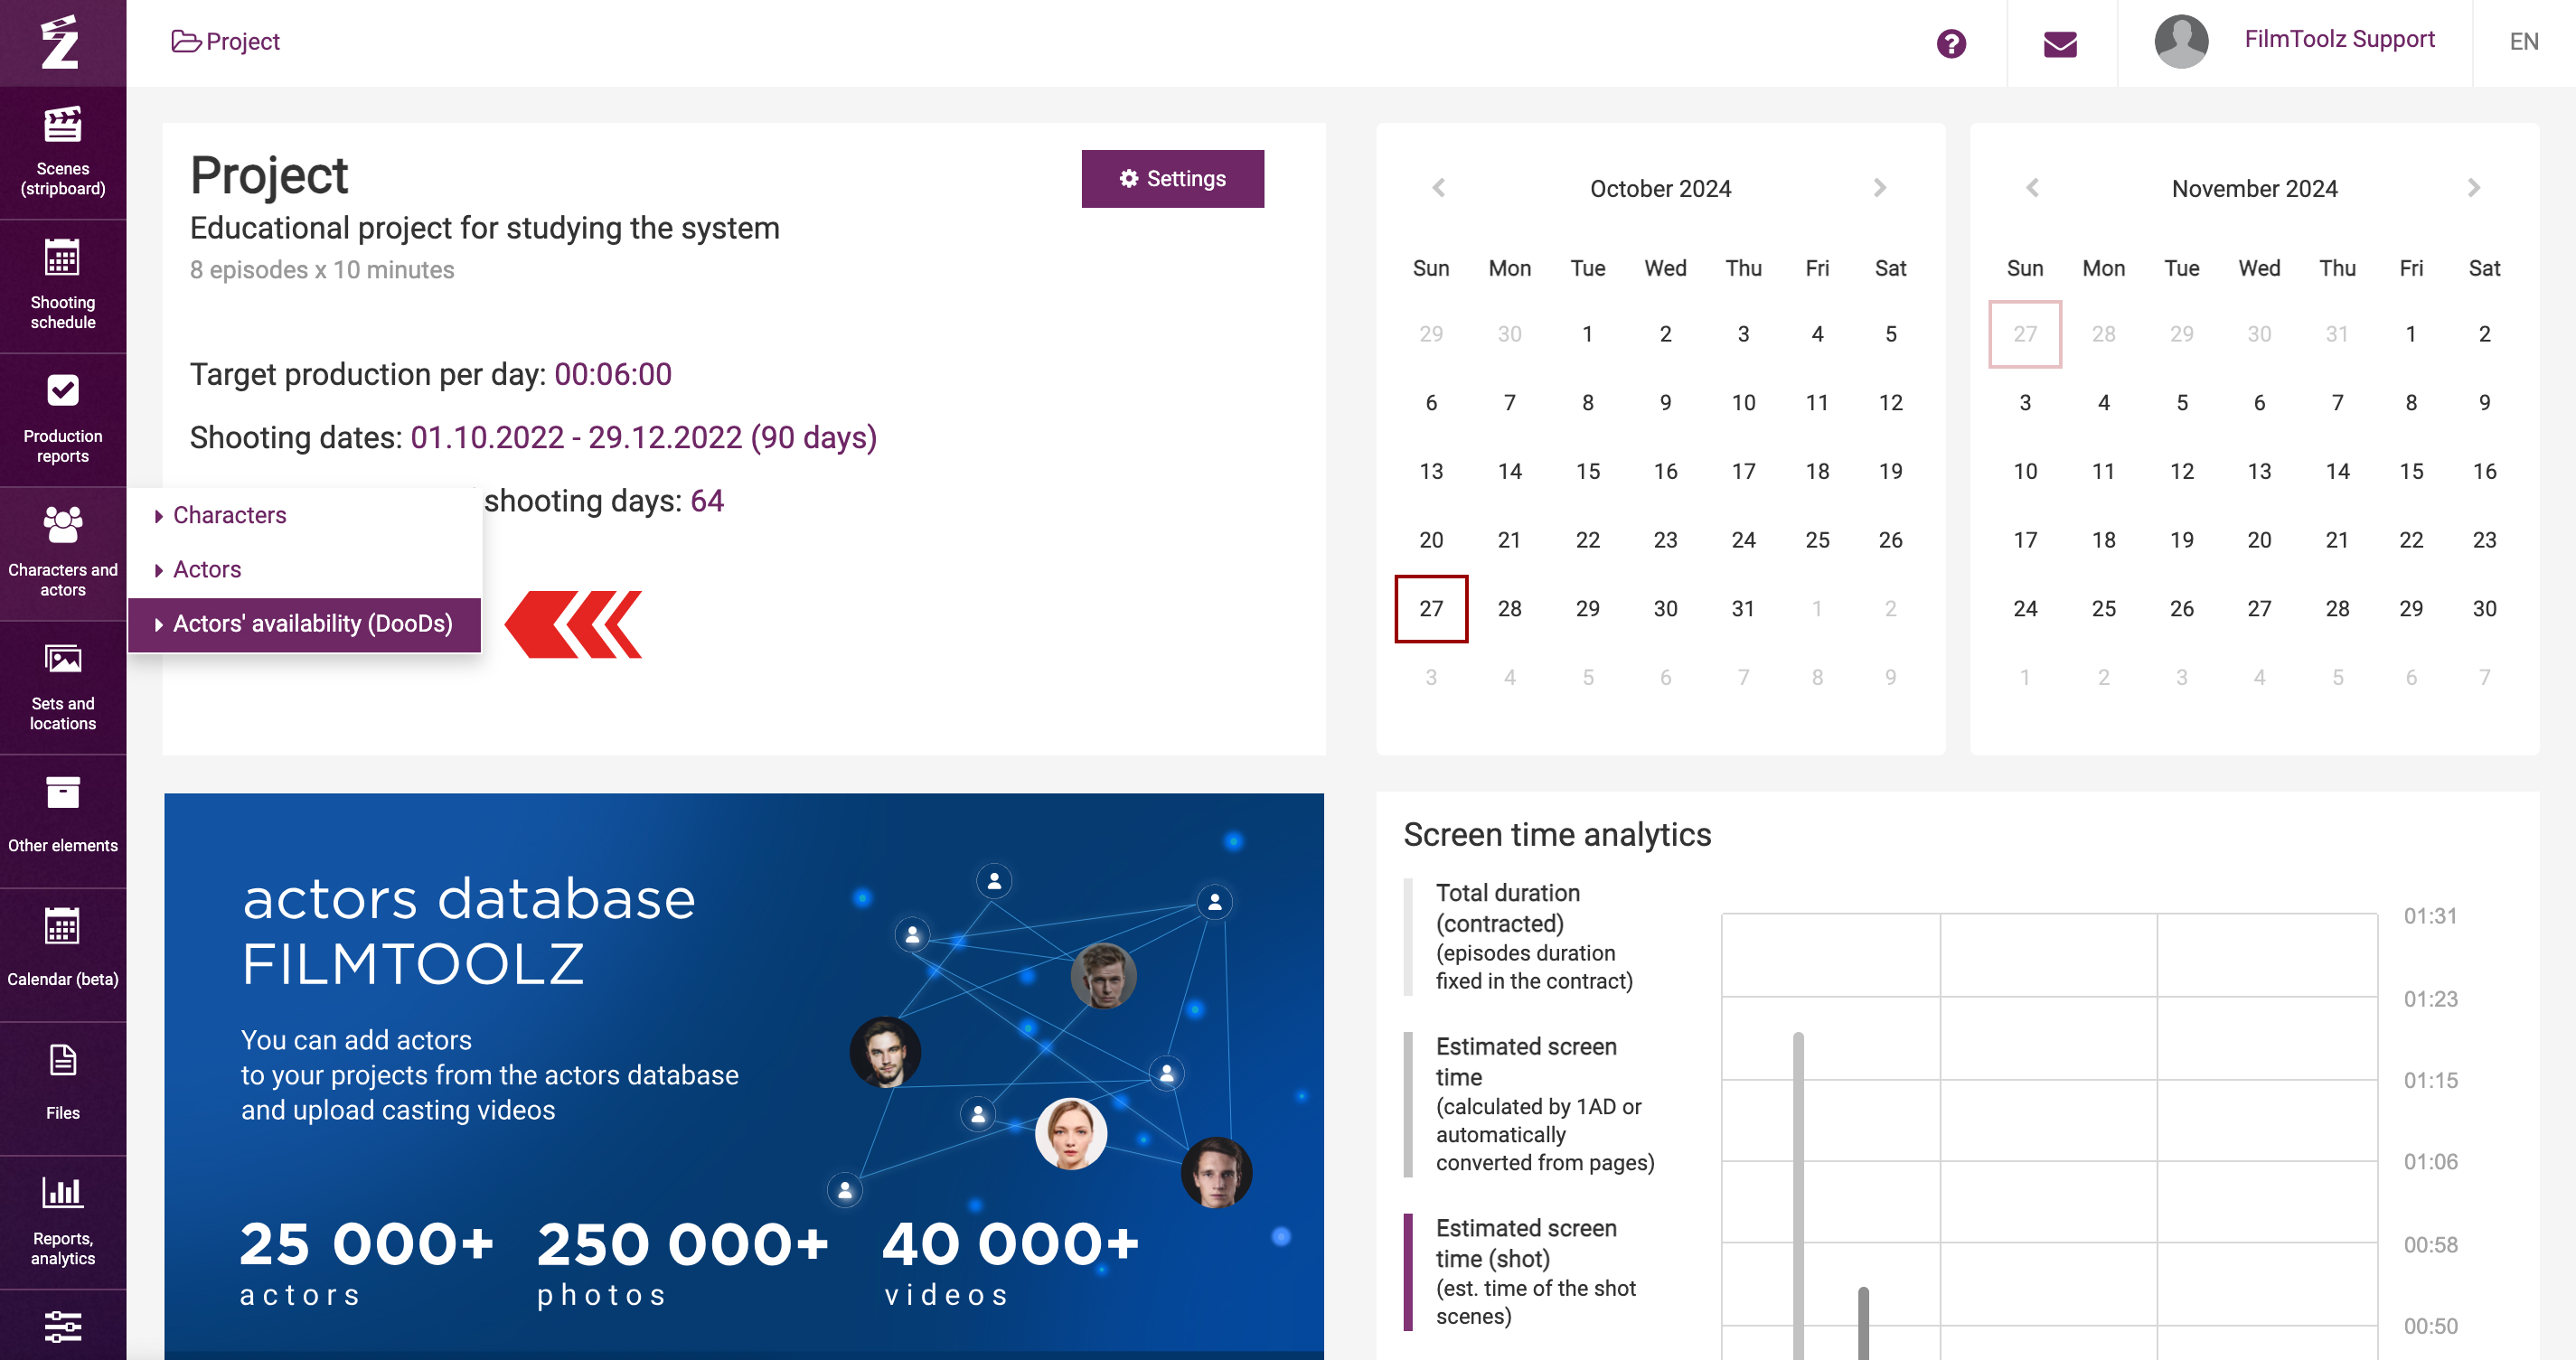The image size is (2576, 1360).
Task: Open Calendar (beta) in sidebar
Action: pyautogui.click(x=63, y=955)
